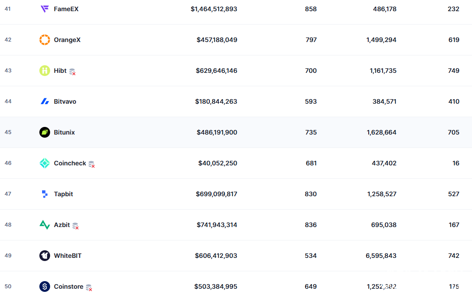Click rank number 44 in Bitvavo row

(x=8, y=101)
